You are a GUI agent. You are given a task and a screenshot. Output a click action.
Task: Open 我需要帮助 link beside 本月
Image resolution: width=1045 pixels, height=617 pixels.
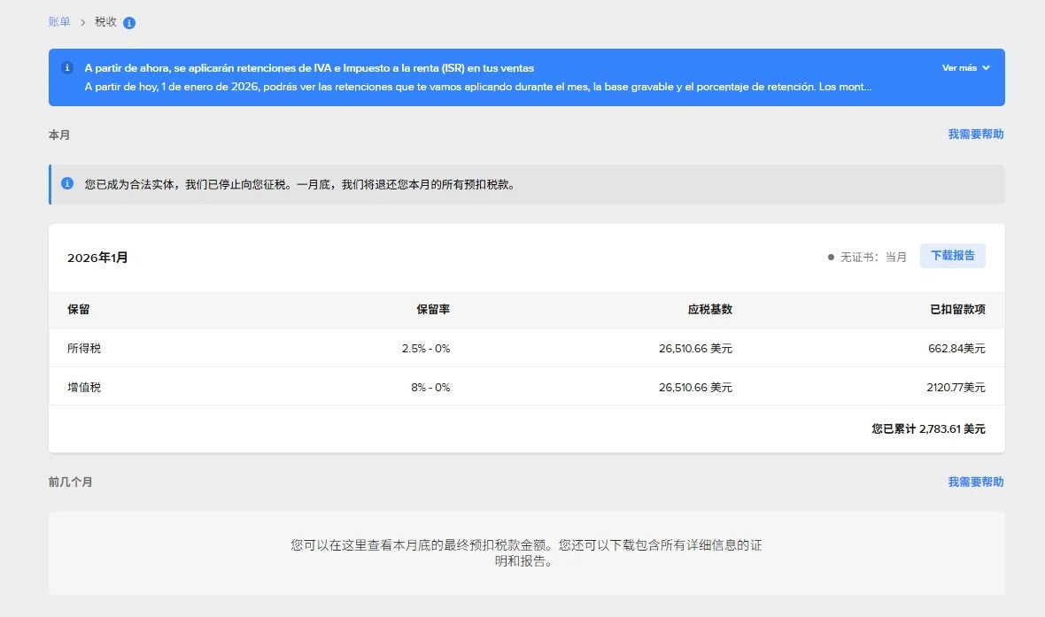(975, 135)
